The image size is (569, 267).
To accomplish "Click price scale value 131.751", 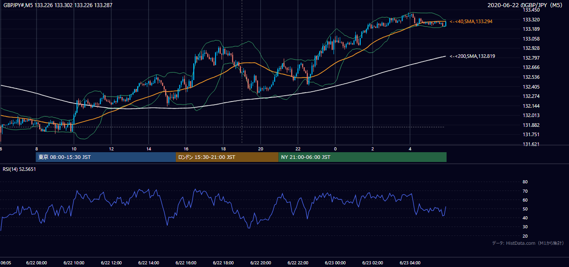I will 531,134.
